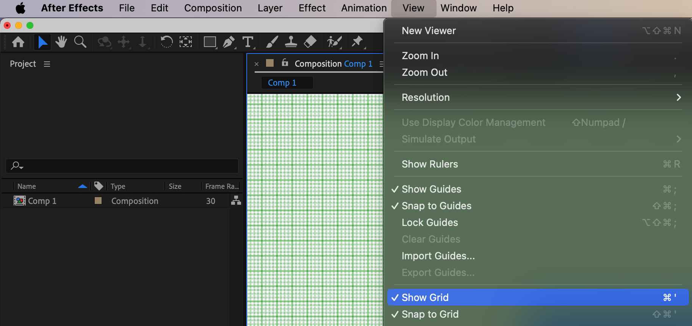Select the Pen tool

[x=229, y=42]
